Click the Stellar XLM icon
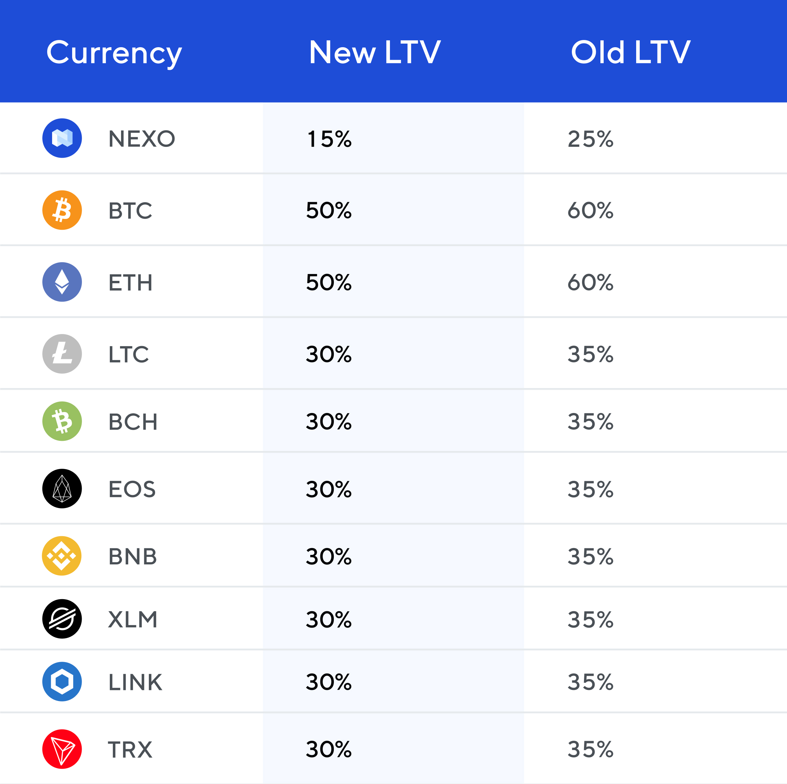 pyautogui.click(x=62, y=619)
